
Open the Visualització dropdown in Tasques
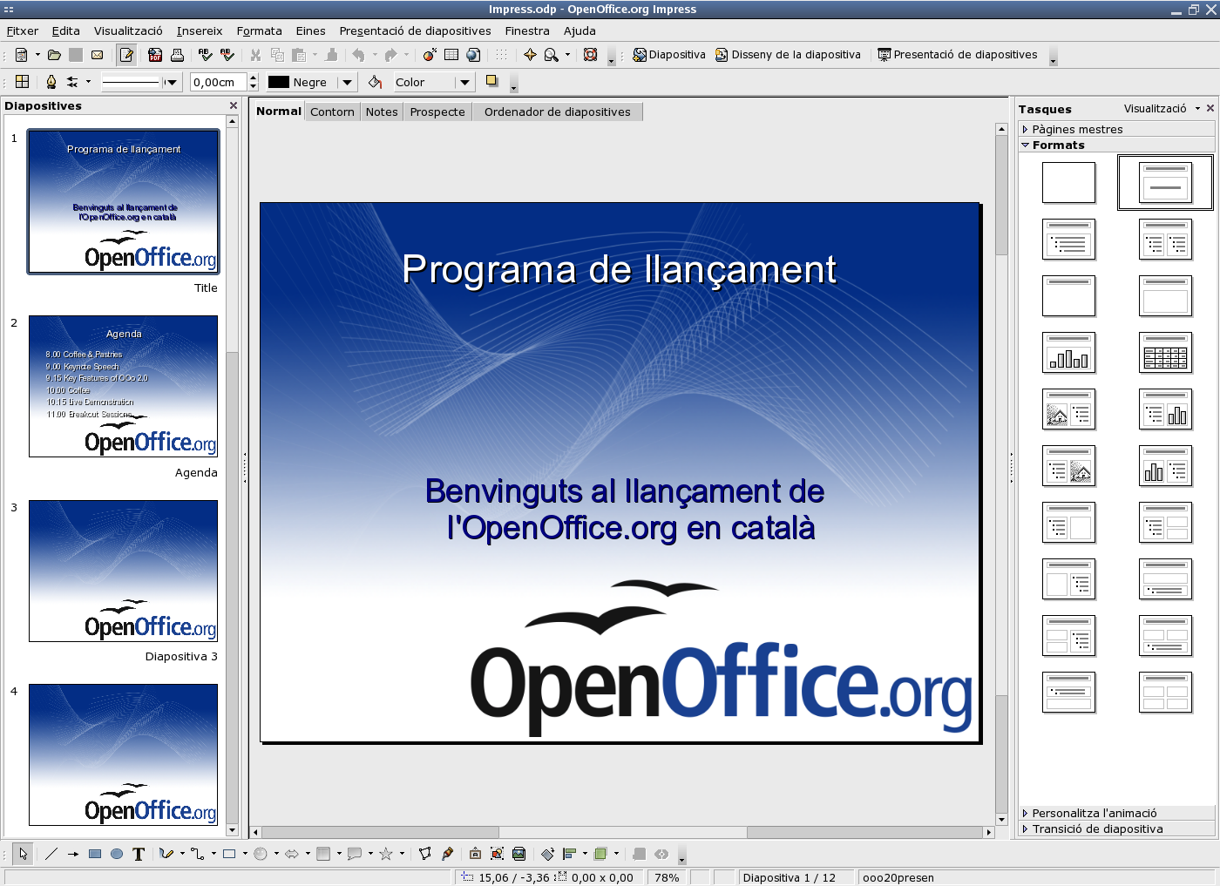point(1162,109)
